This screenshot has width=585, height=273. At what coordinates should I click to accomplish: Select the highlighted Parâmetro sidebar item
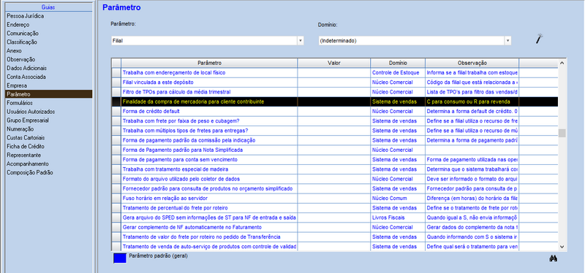49,94
